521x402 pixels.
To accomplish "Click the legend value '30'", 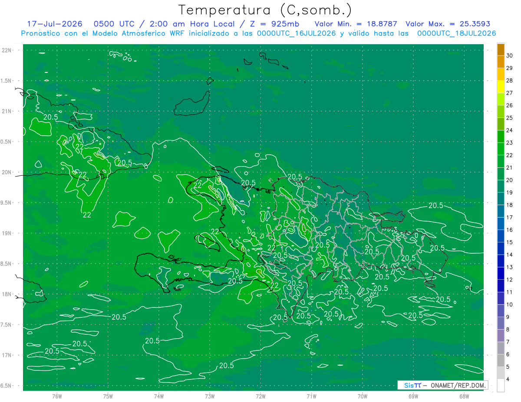I will 509,56.
